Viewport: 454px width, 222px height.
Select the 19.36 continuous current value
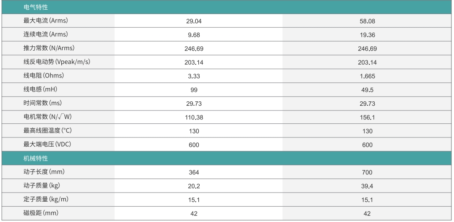[x=367, y=35]
